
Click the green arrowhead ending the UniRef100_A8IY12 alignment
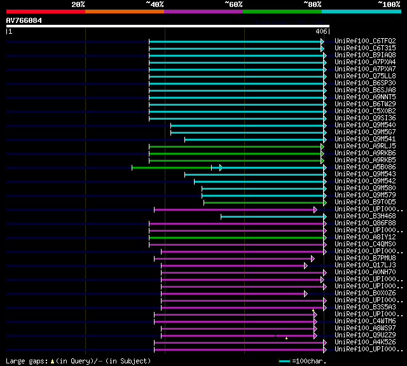(325, 237)
